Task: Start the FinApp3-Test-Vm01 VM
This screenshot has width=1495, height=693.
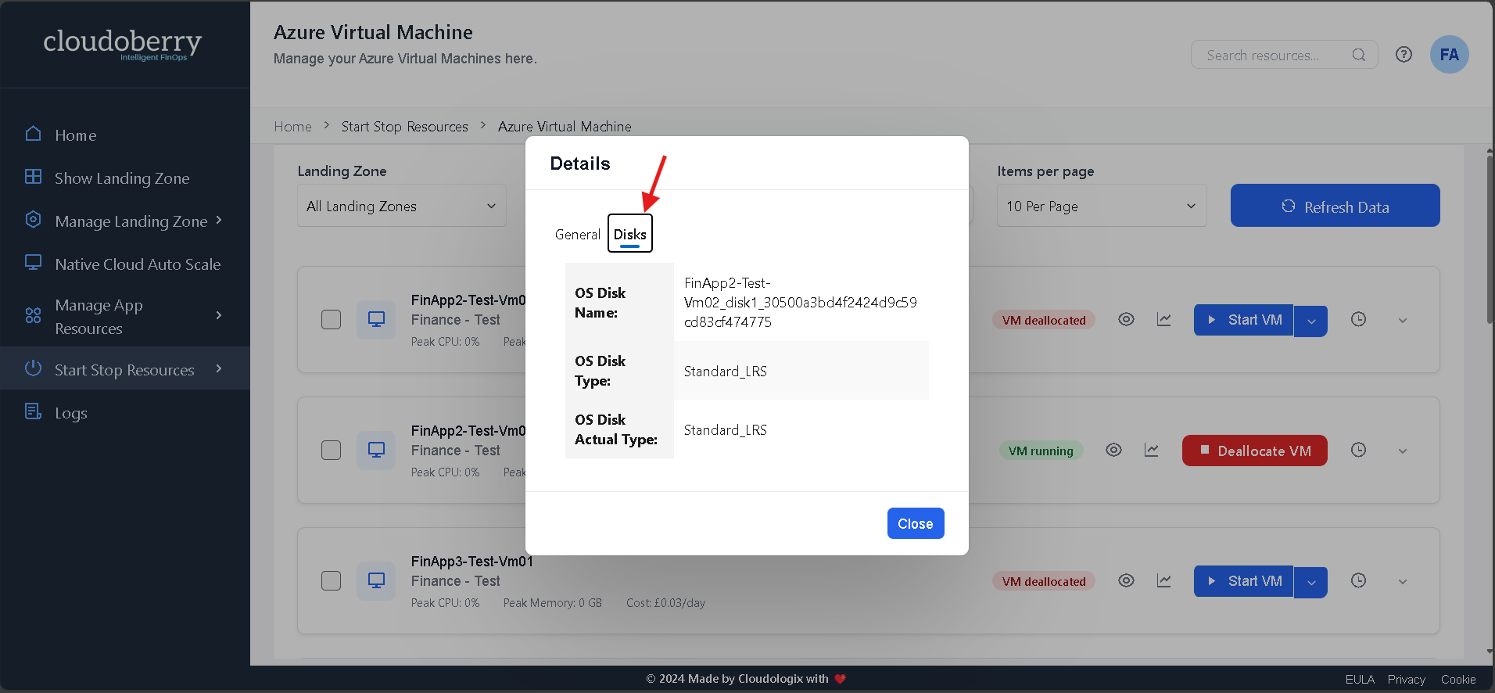Action: click(x=1243, y=581)
